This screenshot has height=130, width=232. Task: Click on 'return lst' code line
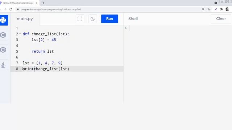click(43, 51)
